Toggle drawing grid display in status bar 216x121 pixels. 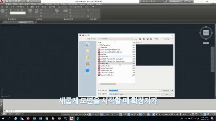(90, 114)
